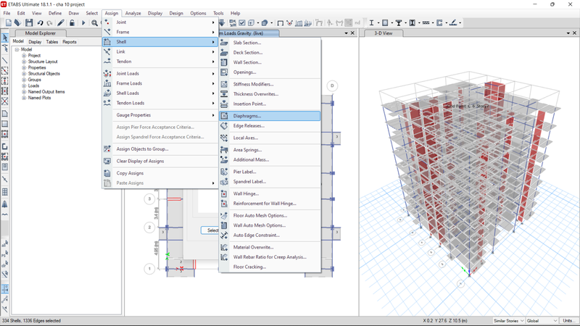Click the pencil edit icon in toolbar
This screenshot has height=326, width=580.
click(x=61, y=23)
